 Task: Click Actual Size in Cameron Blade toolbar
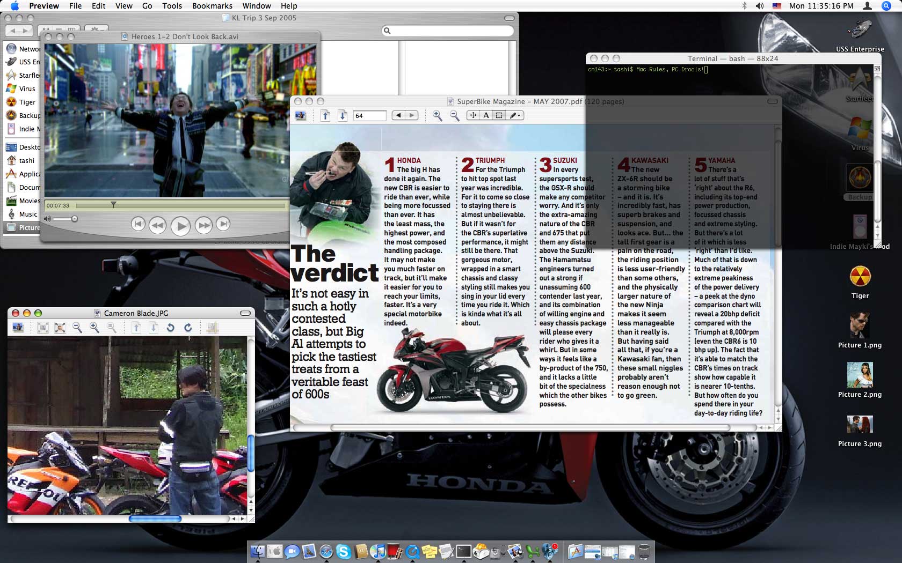pos(43,327)
